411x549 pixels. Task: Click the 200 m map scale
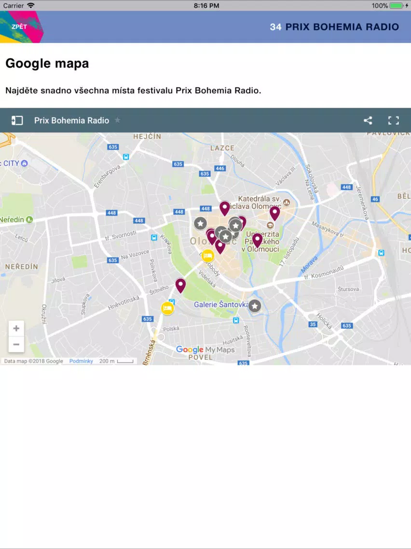pyautogui.click(x=116, y=361)
